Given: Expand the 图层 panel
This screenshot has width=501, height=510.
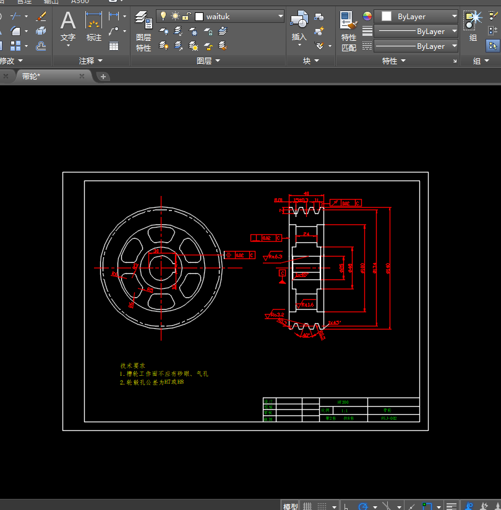Looking at the screenshot, I should tap(208, 61).
